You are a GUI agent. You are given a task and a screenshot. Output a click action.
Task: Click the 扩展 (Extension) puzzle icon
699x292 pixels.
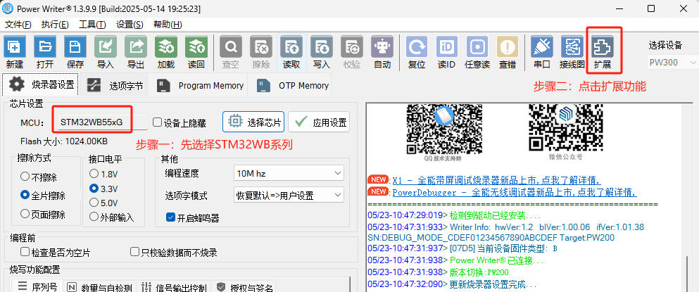click(x=603, y=47)
